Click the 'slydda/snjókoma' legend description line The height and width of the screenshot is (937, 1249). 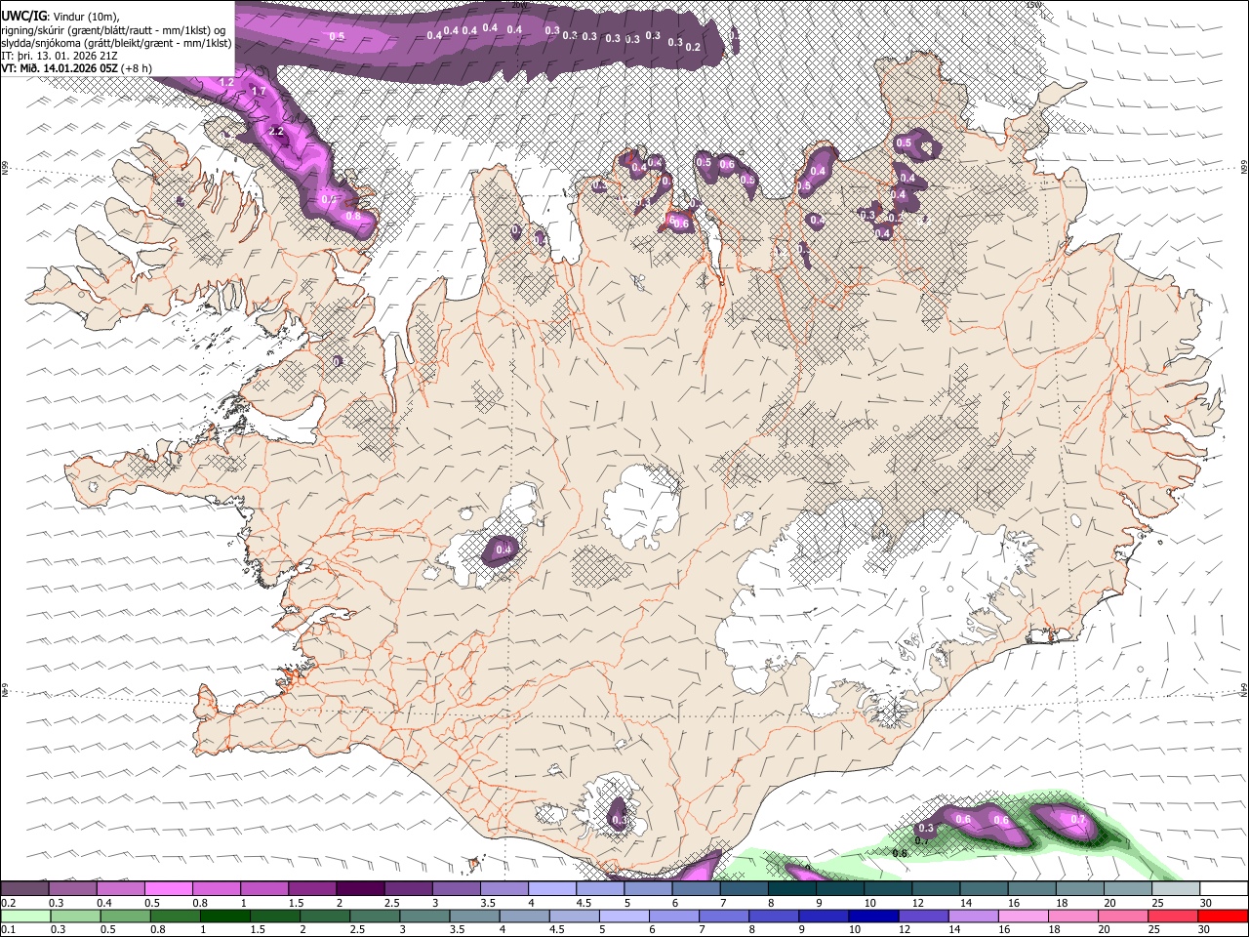[116, 43]
